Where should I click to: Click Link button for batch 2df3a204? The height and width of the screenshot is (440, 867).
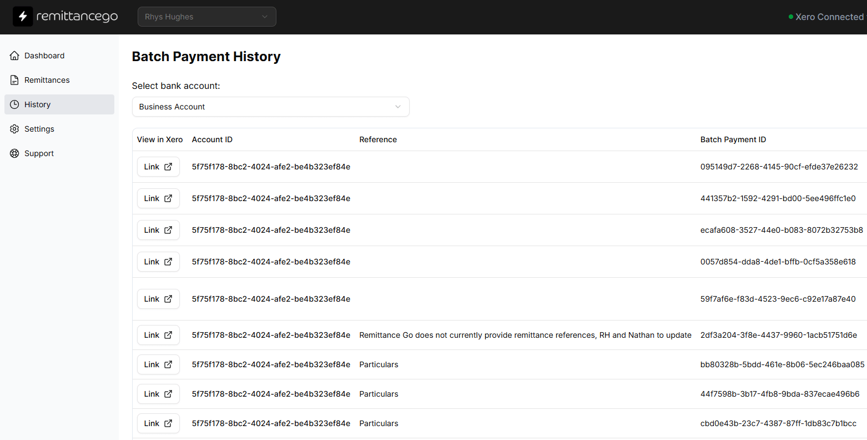[x=158, y=335]
